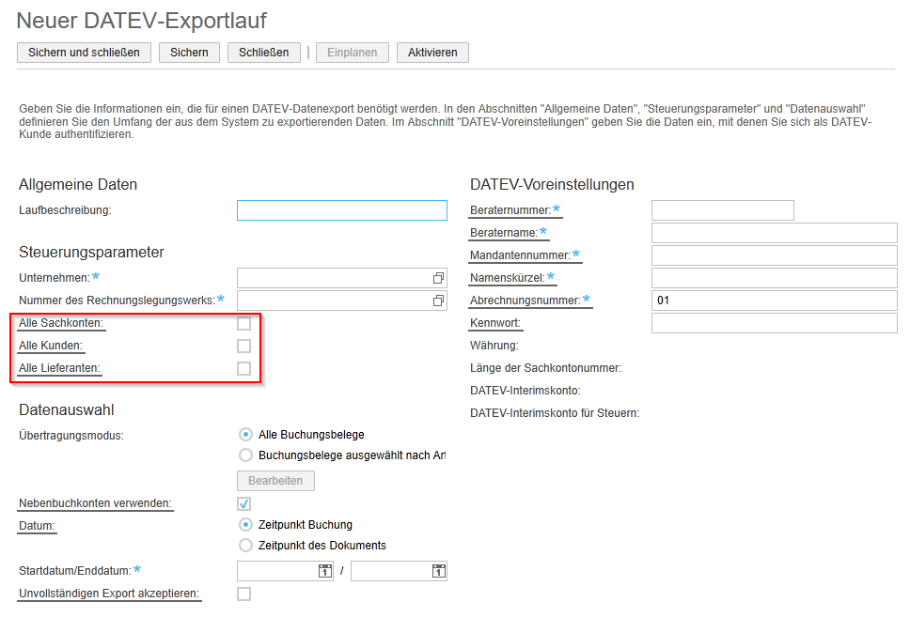The image size is (910, 617).
Task: Click the Länge der Sachkontonummer label
Action: (545, 368)
